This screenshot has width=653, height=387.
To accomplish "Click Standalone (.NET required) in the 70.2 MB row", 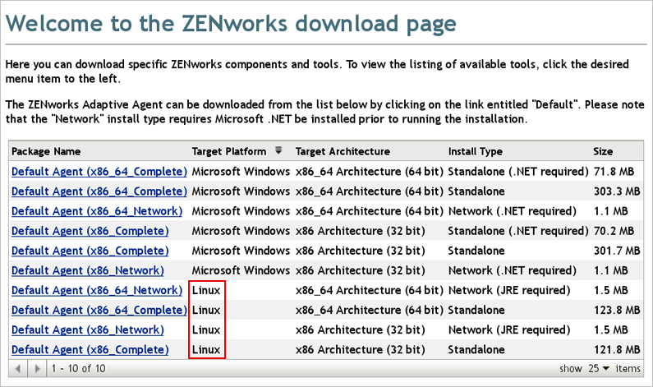I will pyautogui.click(x=518, y=231).
